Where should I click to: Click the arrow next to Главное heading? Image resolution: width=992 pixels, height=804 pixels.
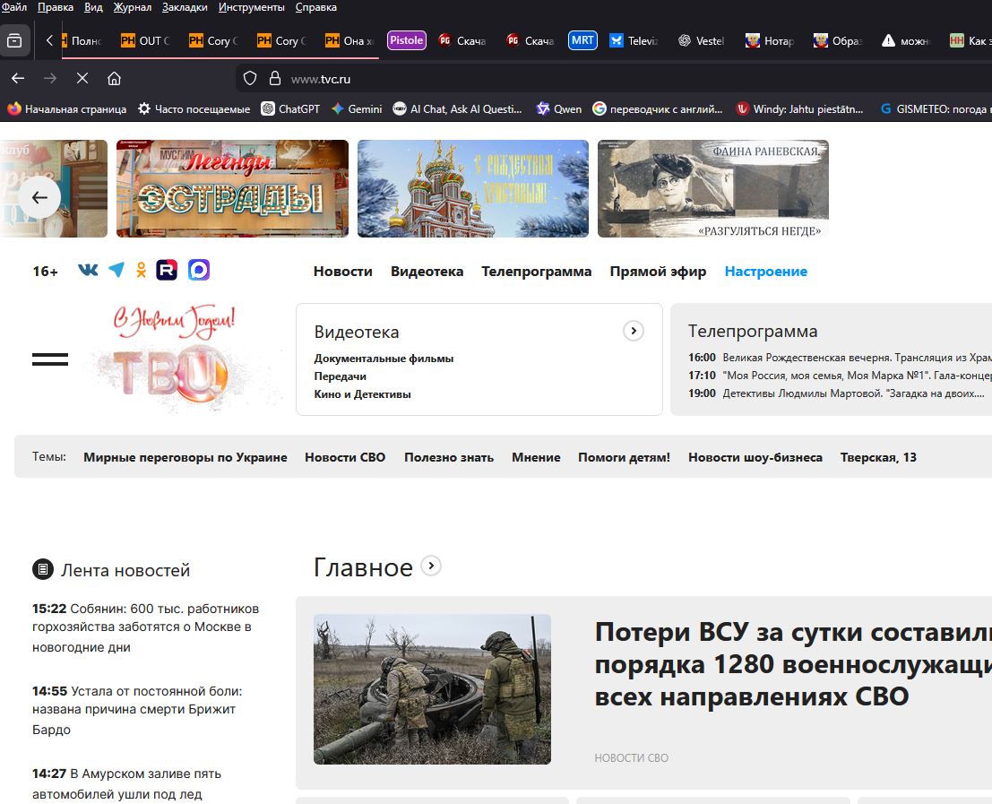[x=431, y=566]
